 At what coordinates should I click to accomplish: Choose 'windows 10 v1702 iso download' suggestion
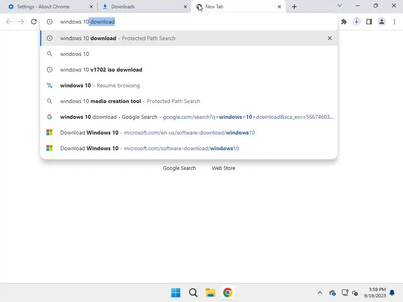click(189, 70)
